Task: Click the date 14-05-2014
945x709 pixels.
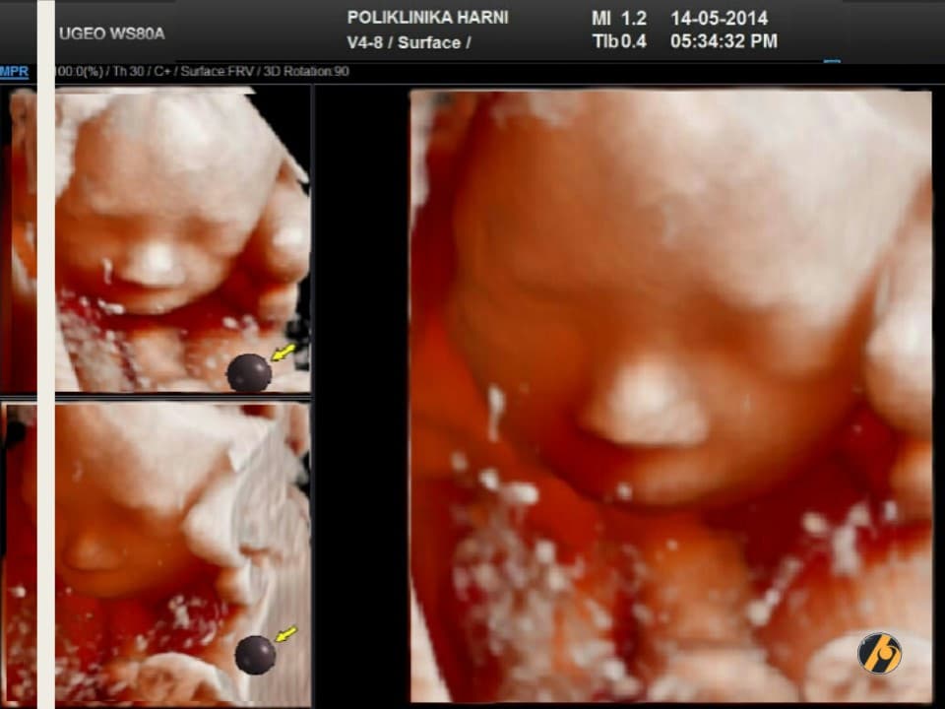Action: (719, 18)
